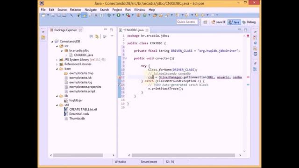Click the Package Explorer horizontal scrollbar thumb

78,155
